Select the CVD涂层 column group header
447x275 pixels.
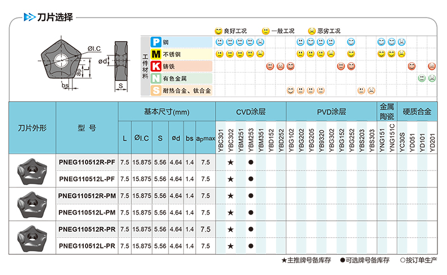click(x=251, y=112)
